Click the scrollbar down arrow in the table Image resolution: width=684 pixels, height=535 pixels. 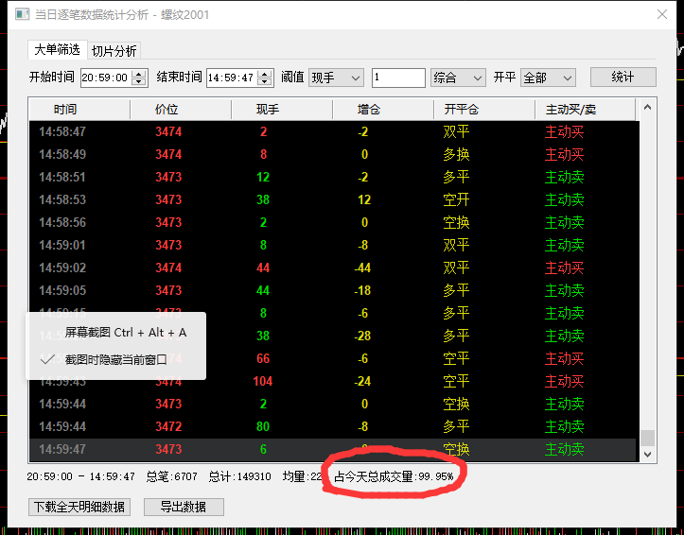[x=647, y=454]
